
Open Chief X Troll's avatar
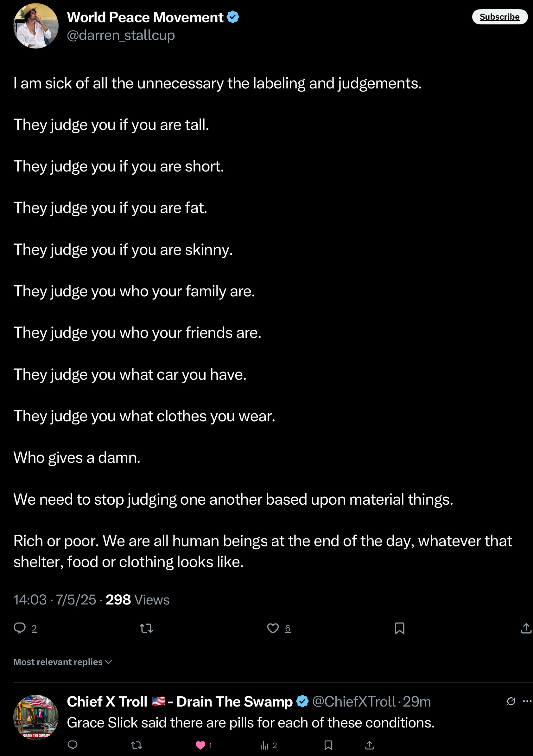click(x=36, y=717)
